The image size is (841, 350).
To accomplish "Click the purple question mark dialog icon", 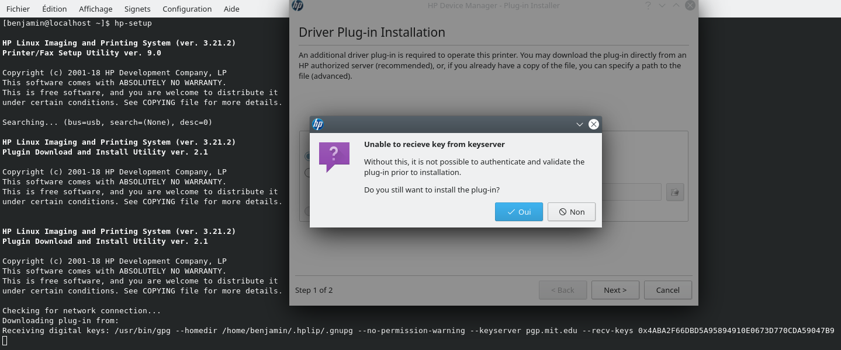I will click(334, 157).
